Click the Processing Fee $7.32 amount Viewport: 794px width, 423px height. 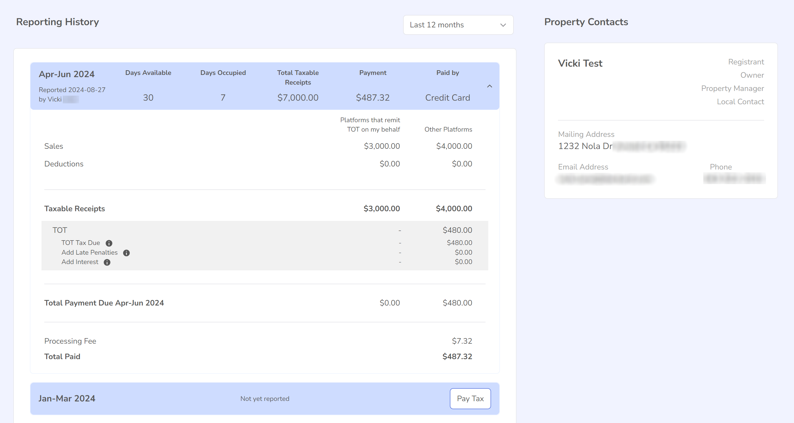point(462,341)
